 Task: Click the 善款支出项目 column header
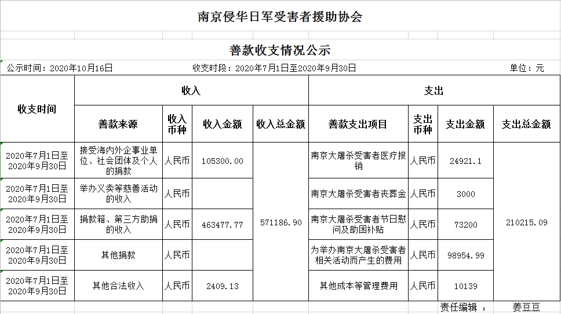click(x=358, y=124)
